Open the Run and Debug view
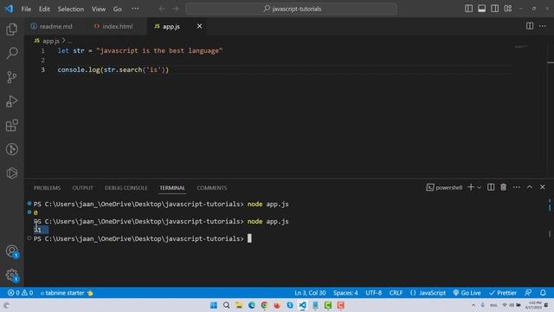Viewport: 554px width, 312px height. click(11, 101)
